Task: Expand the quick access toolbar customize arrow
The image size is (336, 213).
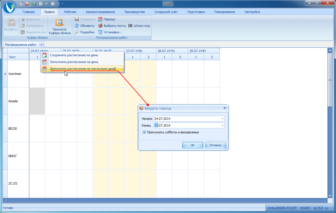Action: (62, 4)
